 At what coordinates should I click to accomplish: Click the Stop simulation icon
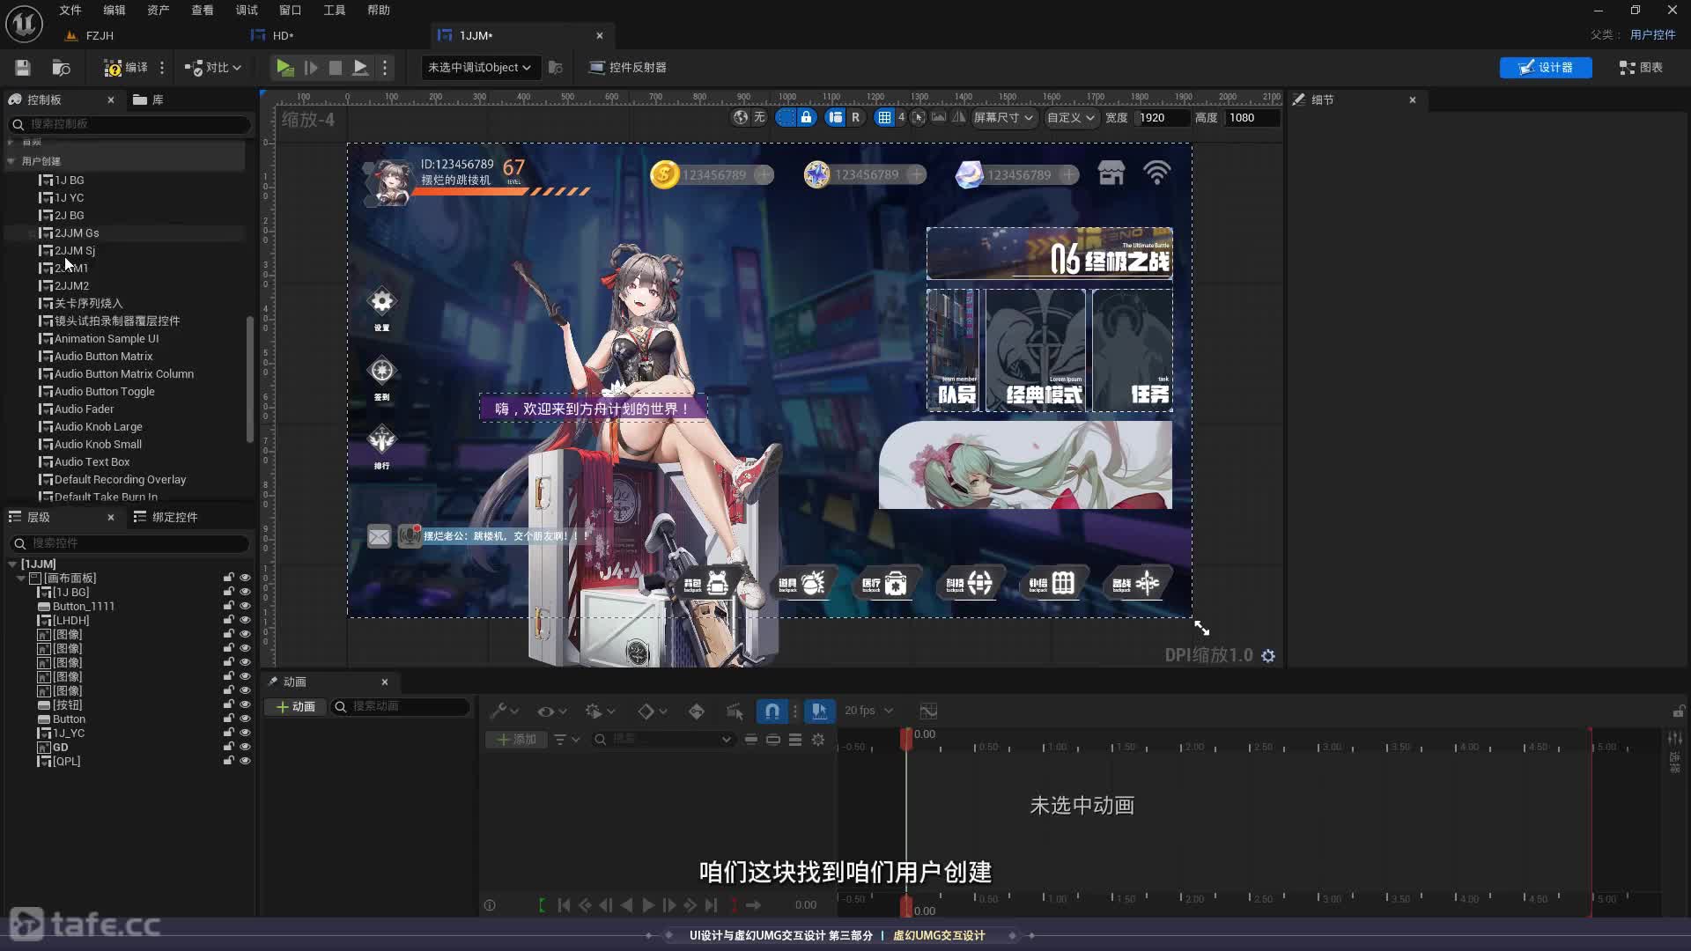click(336, 68)
